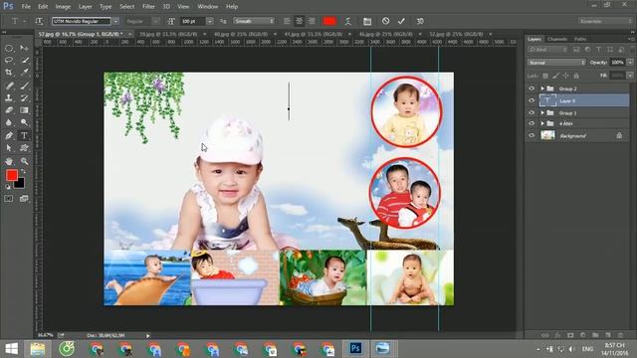The width and height of the screenshot is (637, 358).
Task: Click the red text color swatch
Action: (329, 21)
